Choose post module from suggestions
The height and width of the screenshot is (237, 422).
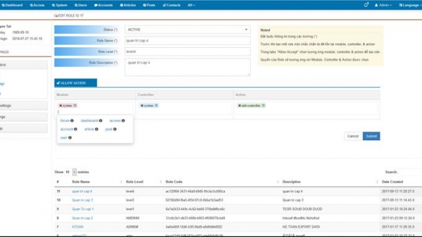(109, 130)
